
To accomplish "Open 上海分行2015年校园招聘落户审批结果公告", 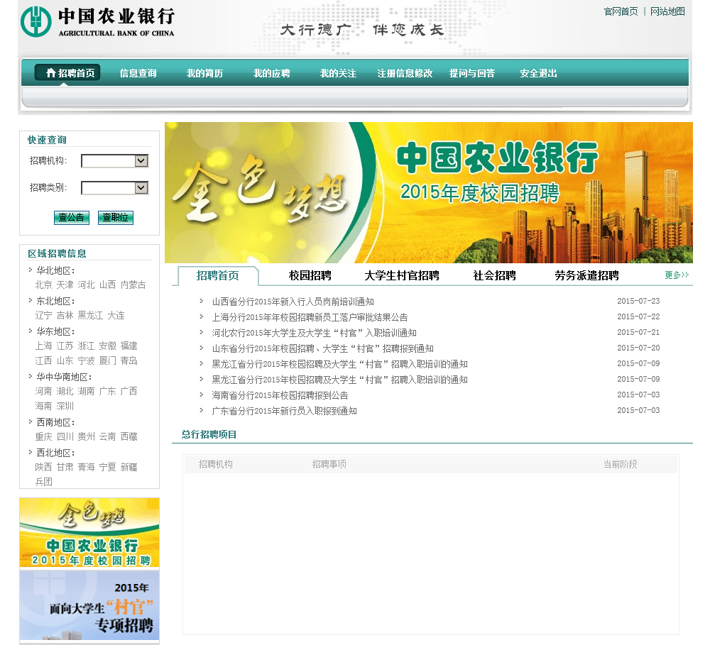I will (310, 317).
